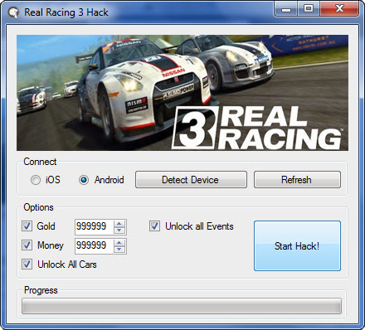Image resolution: width=365 pixels, height=330 pixels.
Task: Maximize the Real Racing 3 Hack window
Action: point(309,9)
